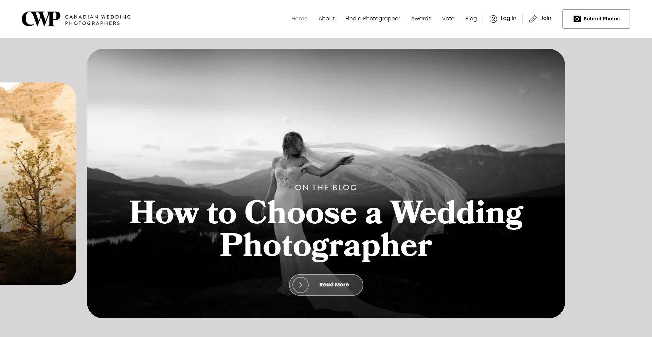Screen dimensions: 652x337
Task: Open the Vote page
Action: point(448,19)
